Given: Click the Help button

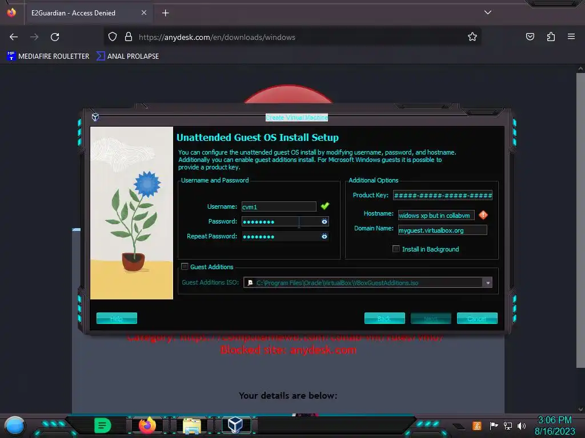Looking at the screenshot, I should click(117, 318).
